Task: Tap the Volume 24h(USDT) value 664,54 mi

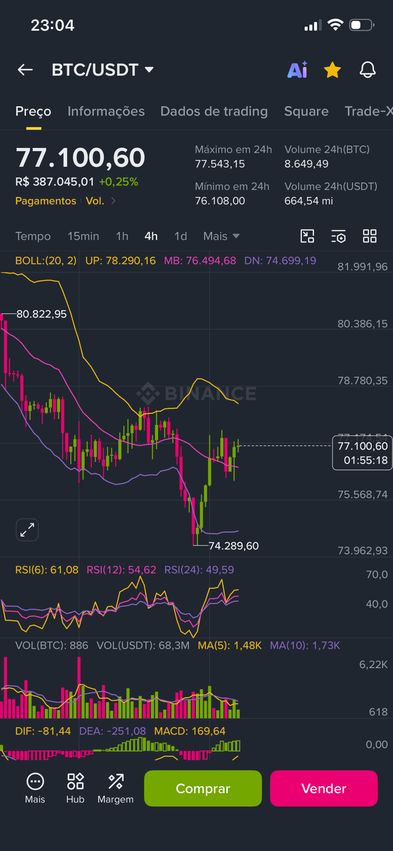Action: [309, 201]
